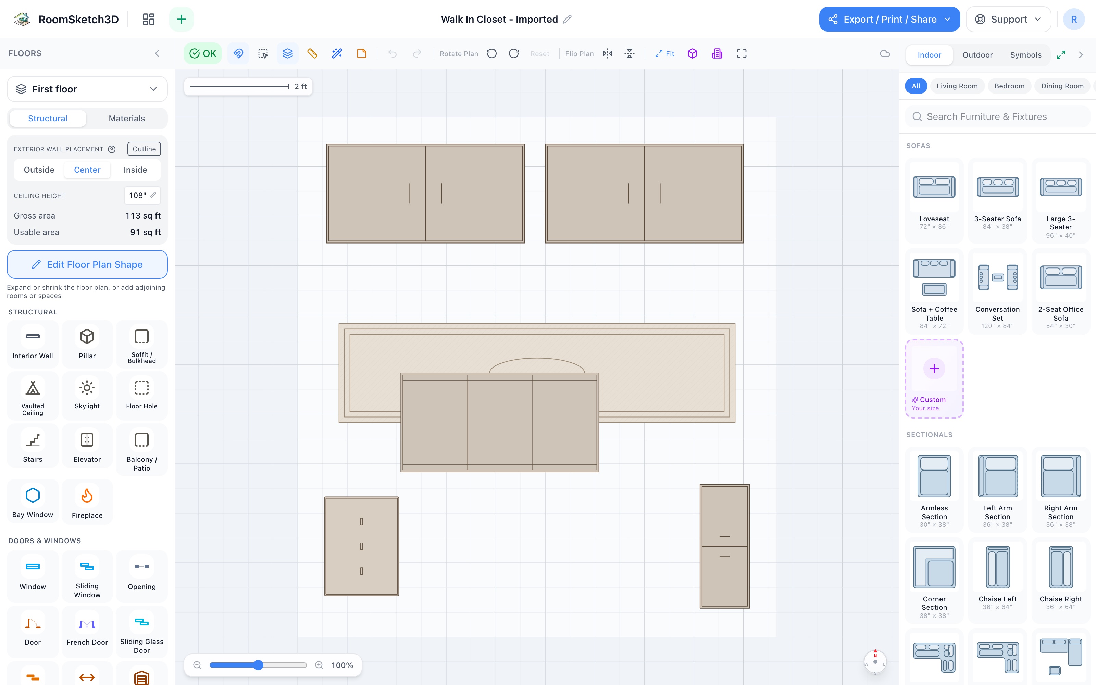The width and height of the screenshot is (1096, 685).
Task: Open exterior wall placement help icon
Action: [112, 149]
